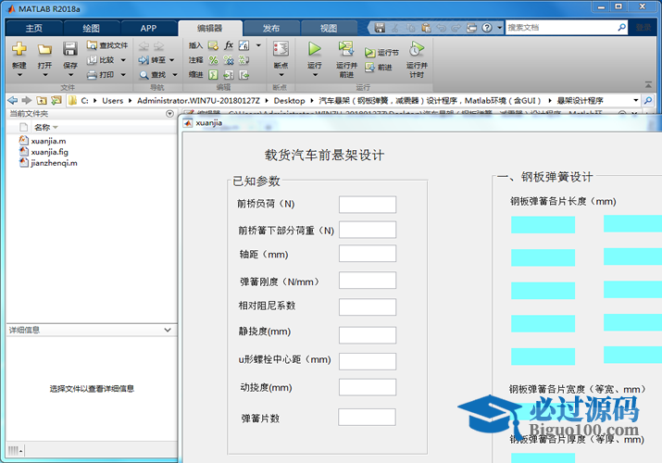Click the Run Section (运行节) button
This screenshot has width=662, height=463.
(381, 53)
